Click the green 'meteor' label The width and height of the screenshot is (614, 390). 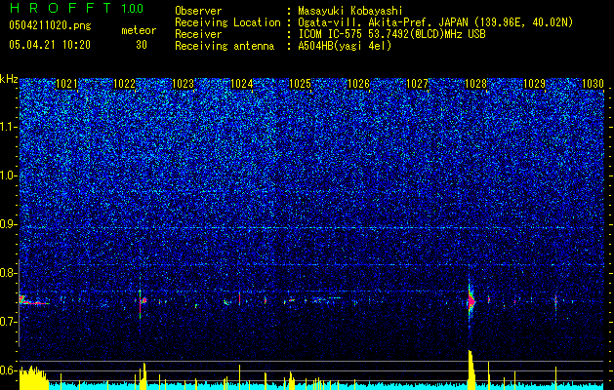[x=139, y=30]
